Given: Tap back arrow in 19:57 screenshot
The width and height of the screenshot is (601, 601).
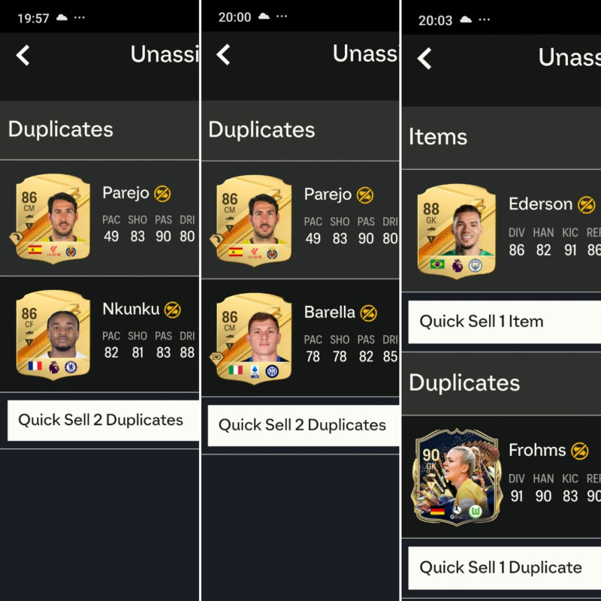Looking at the screenshot, I should point(23,56).
